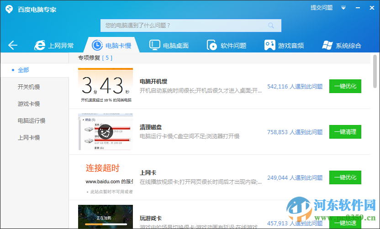Open the 清理磁盘 item title
Image resolution: width=380 pixels, height=229 pixels.
coord(151,127)
